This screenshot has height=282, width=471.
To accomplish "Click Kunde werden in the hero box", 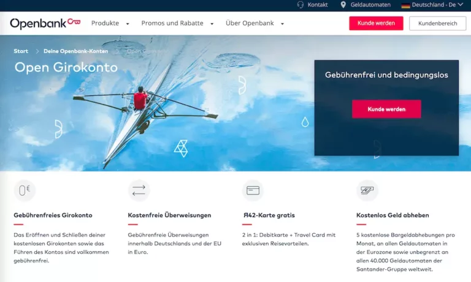I will [x=386, y=109].
